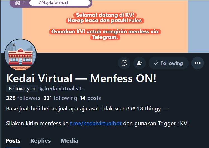This screenshot has width=209, height=148.
Task: Open the shop avatar profile picture
Action: (x=20, y=55)
